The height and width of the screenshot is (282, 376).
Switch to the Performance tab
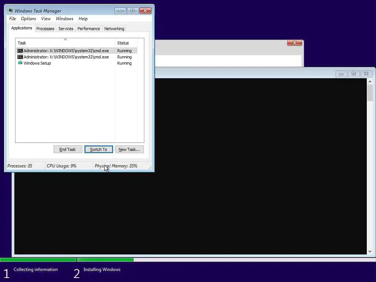click(x=88, y=29)
